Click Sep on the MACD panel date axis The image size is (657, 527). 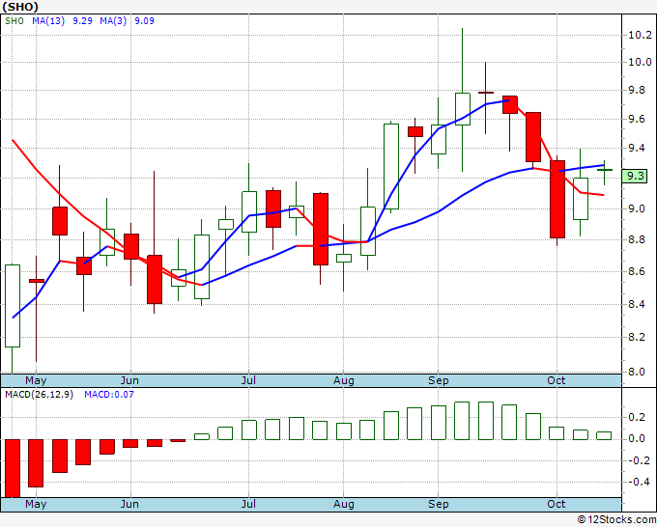pos(439,505)
